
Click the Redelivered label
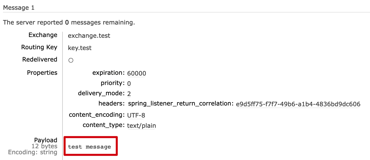tap(40, 59)
